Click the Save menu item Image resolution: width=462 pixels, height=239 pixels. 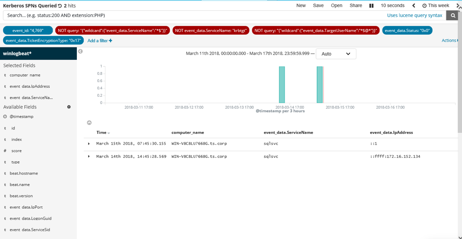tap(318, 6)
